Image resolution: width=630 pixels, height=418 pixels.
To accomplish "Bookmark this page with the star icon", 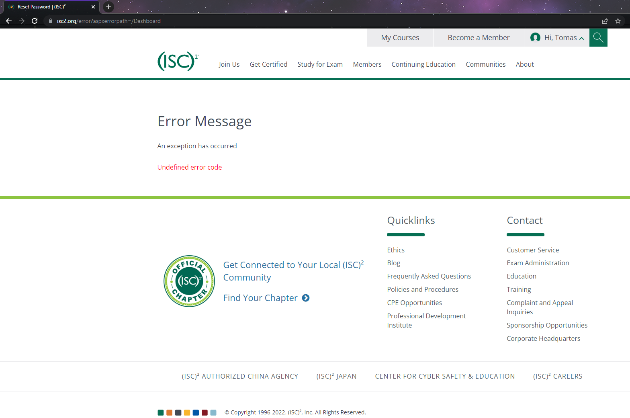I will (618, 21).
